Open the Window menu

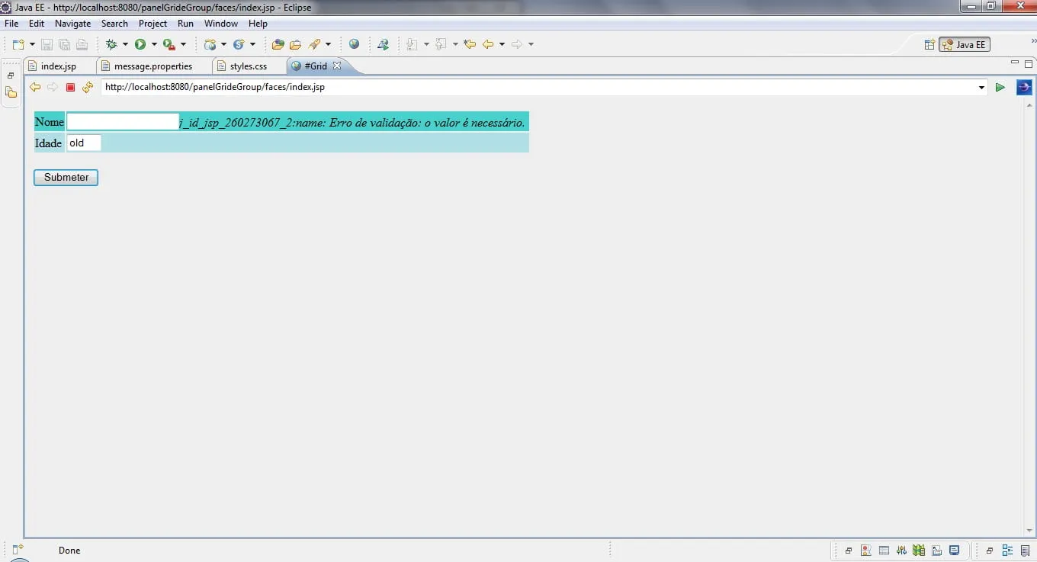[221, 24]
